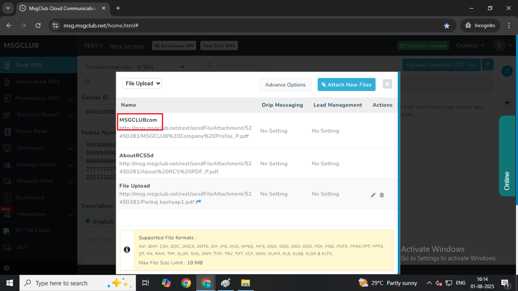Follow the More Services link
Image resolution: width=518 pixels, height=291 pixels.
(x=127, y=46)
